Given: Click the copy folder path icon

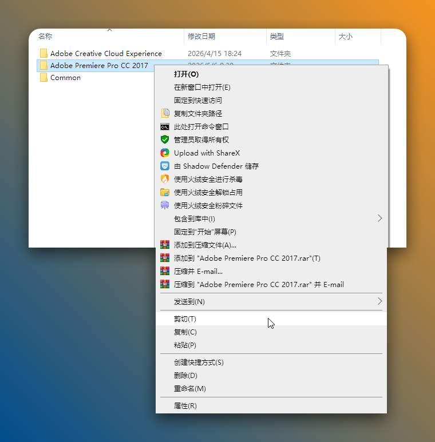Looking at the screenshot, I should (x=165, y=113).
